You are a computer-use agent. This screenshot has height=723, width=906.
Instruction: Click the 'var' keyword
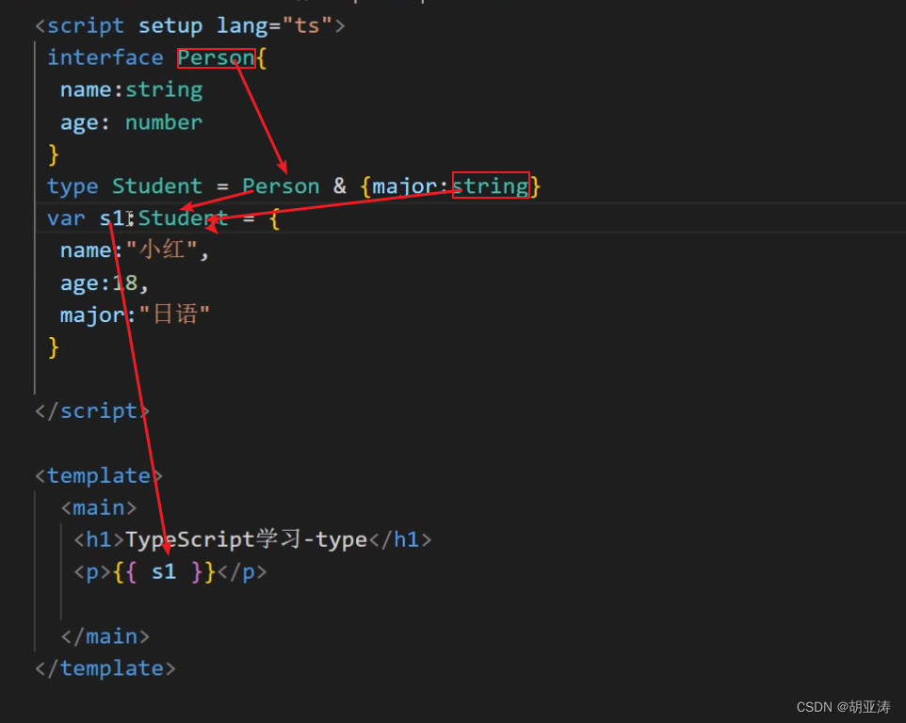pos(67,218)
